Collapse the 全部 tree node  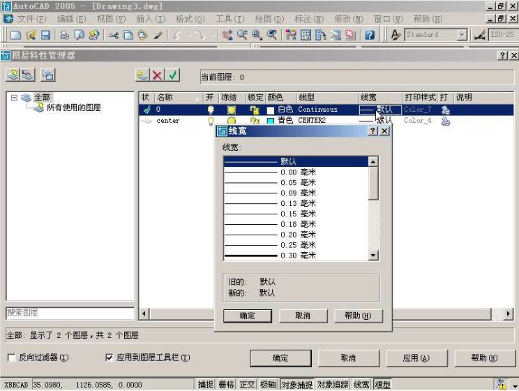coord(14,98)
